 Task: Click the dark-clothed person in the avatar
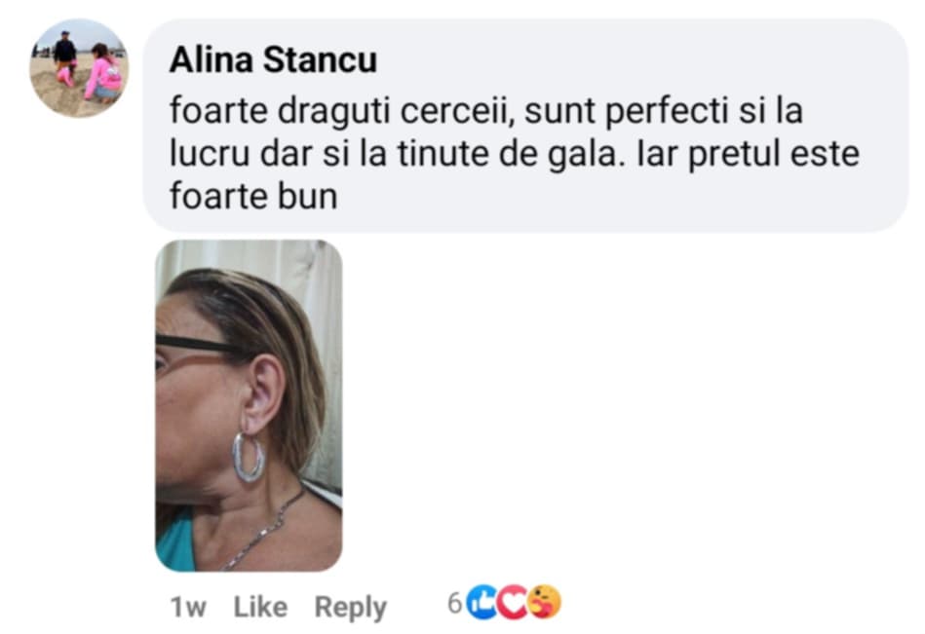coord(65,55)
